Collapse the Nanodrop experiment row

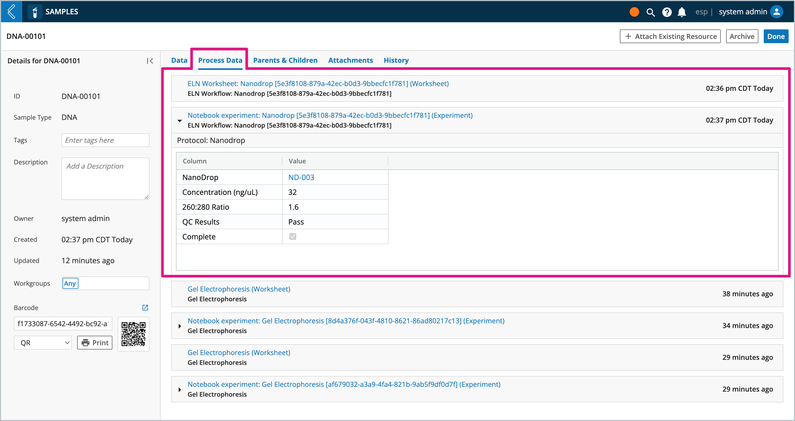[x=180, y=120]
